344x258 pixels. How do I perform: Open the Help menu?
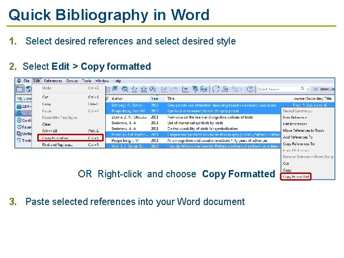[118, 81]
